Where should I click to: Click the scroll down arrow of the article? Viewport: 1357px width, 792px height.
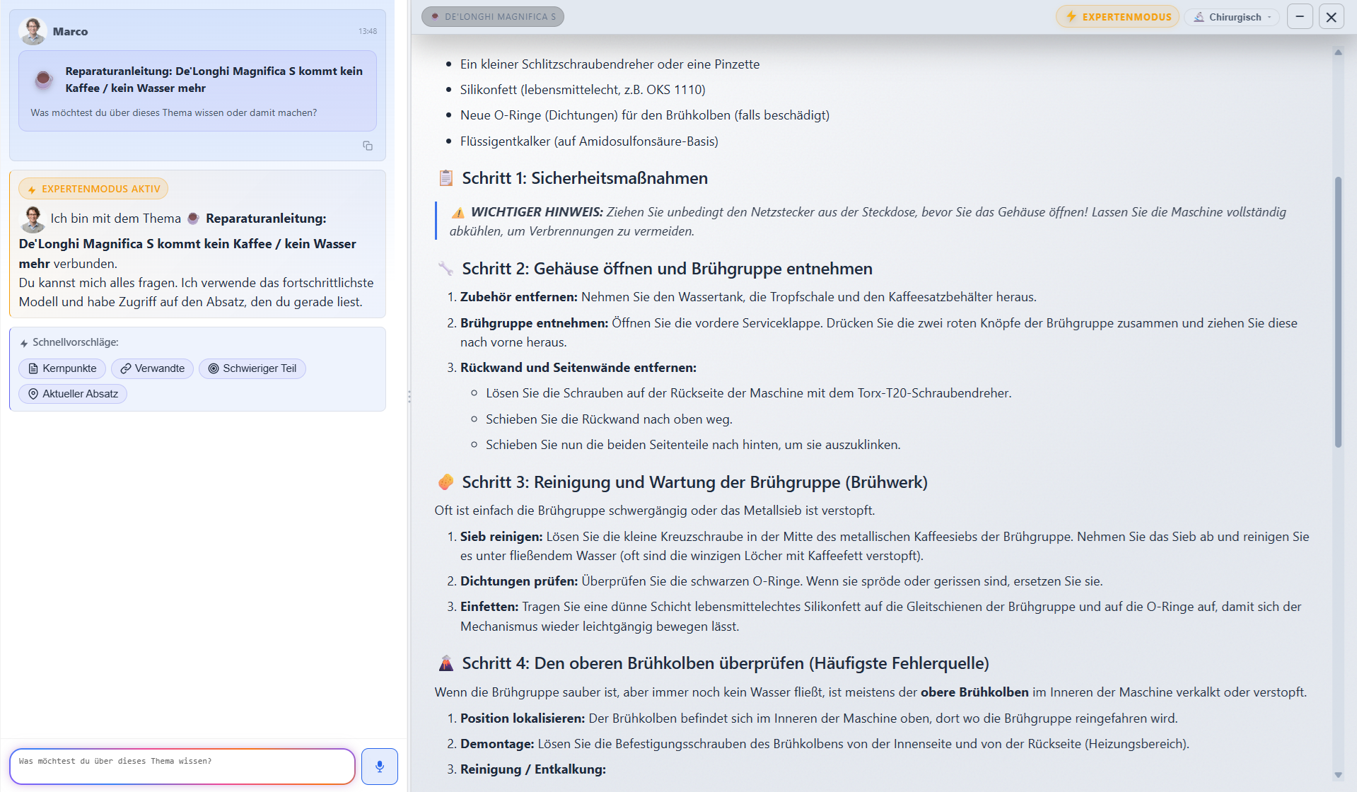tap(1338, 775)
